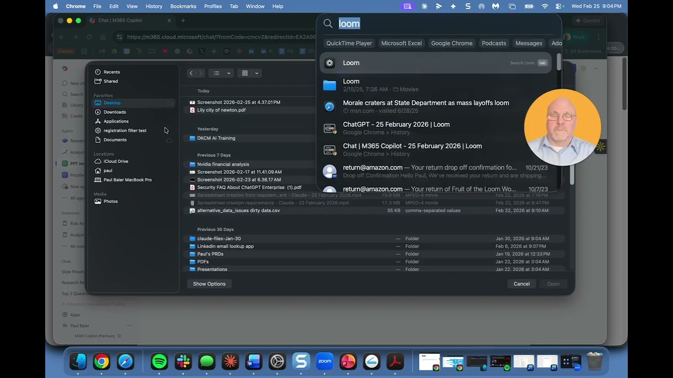Open the Trash in the Dock

pyautogui.click(x=594, y=361)
